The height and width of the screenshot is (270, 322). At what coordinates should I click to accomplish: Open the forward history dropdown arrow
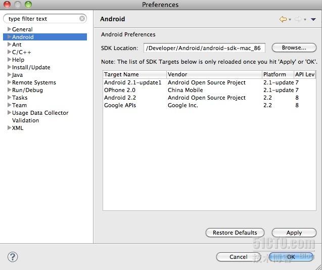[305, 20]
